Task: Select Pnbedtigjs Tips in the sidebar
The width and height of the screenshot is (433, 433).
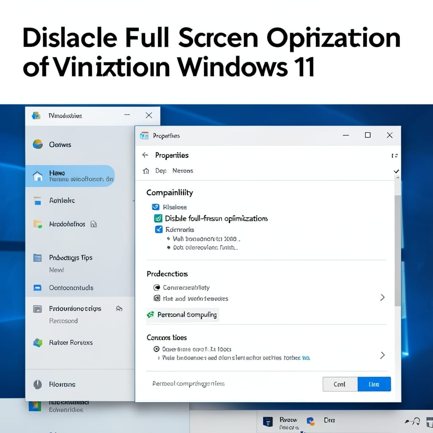Action: tap(71, 258)
